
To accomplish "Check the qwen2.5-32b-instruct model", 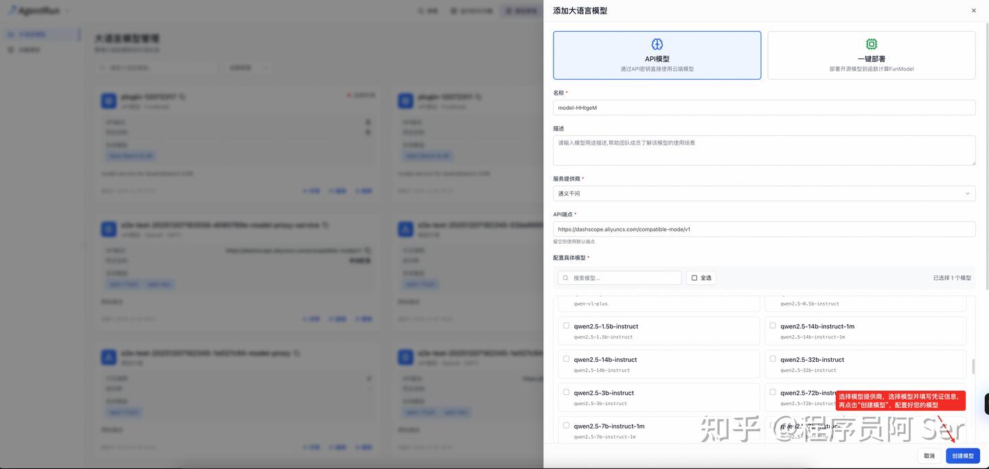I will 773,358.
